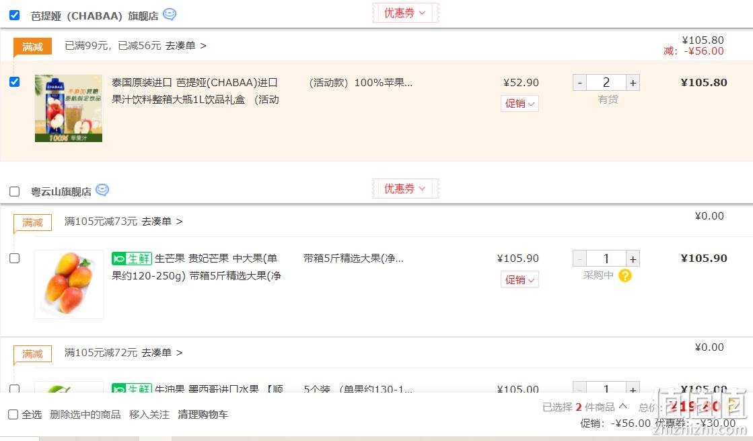753x441 pixels.
Task: Click the 生鲜 tag on the mango item
Action: click(x=132, y=259)
